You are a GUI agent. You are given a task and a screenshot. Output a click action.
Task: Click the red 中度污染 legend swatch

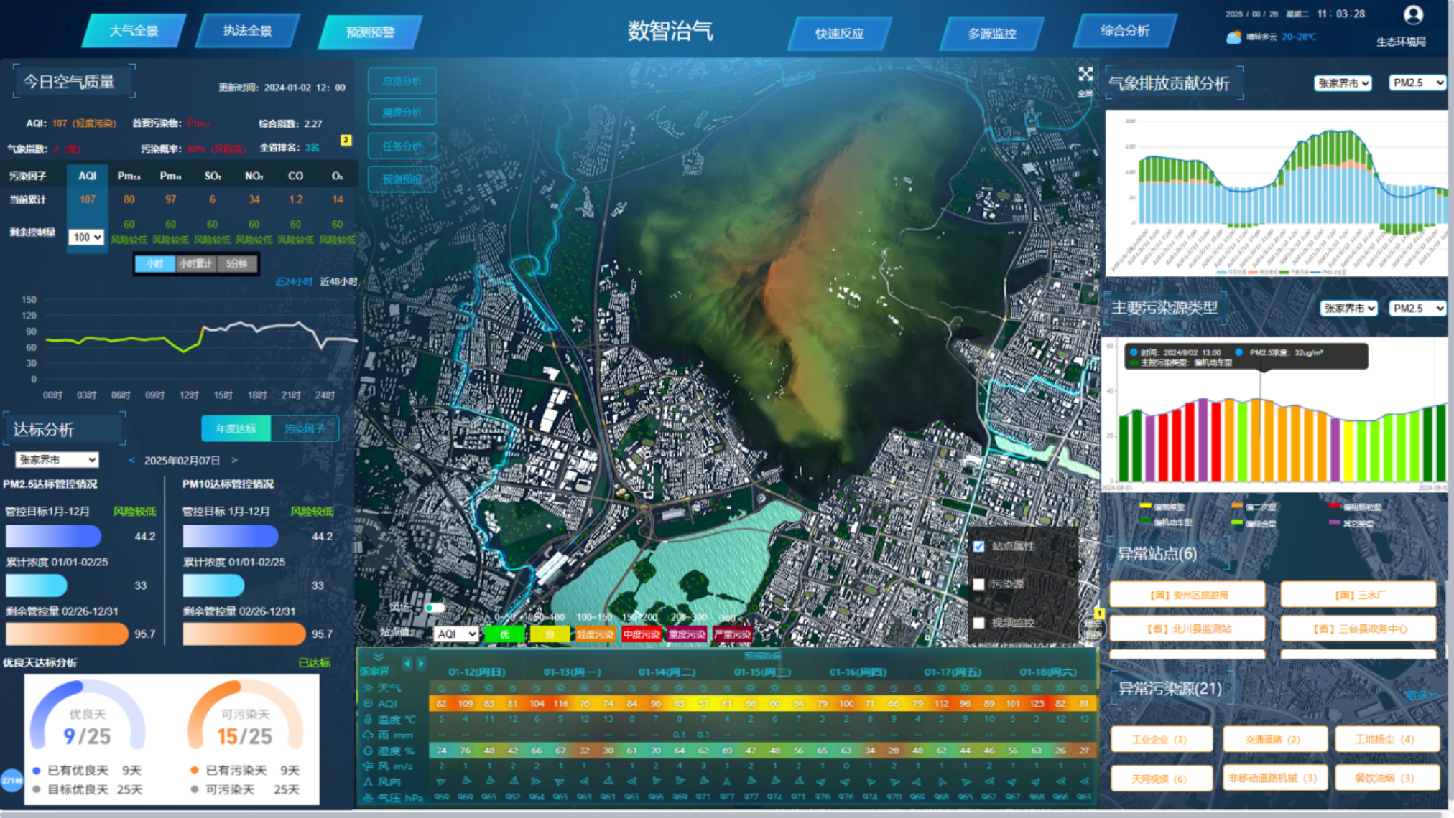(642, 634)
